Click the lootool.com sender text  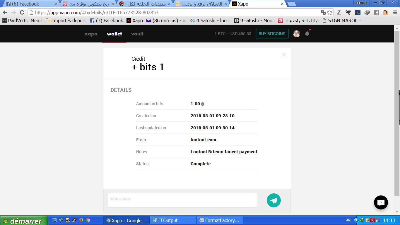tap(203, 140)
